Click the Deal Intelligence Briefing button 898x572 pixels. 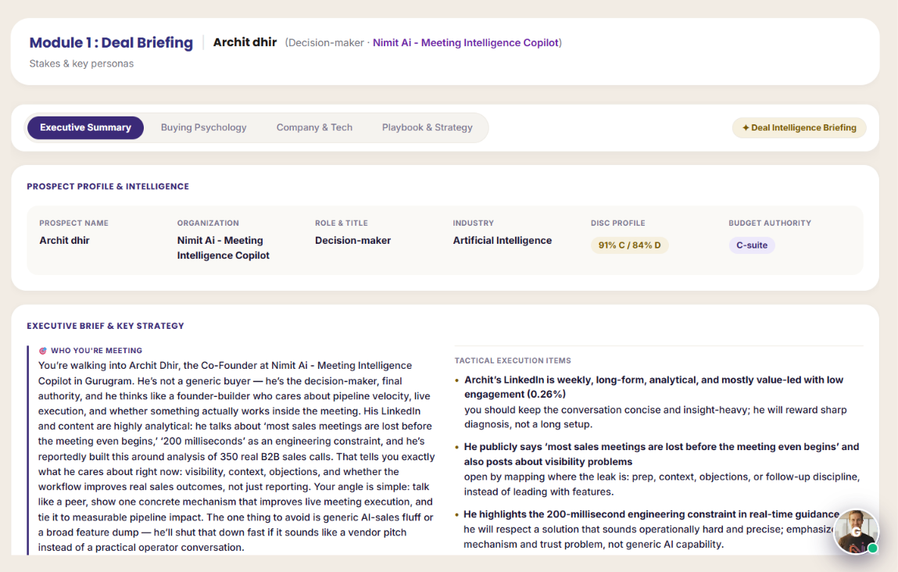pyautogui.click(x=799, y=127)
